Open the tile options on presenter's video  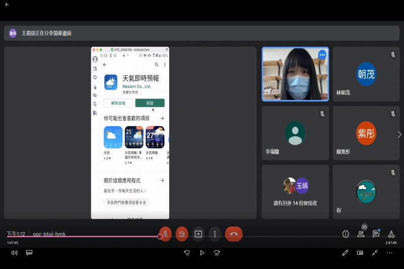tap(322, 55)
